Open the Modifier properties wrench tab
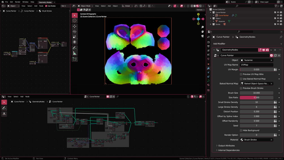The height and width of the screenshot is (160, 284). pos(209,68)
